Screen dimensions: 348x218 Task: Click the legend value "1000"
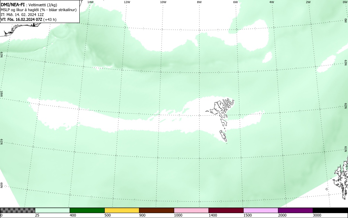point(178,215)
